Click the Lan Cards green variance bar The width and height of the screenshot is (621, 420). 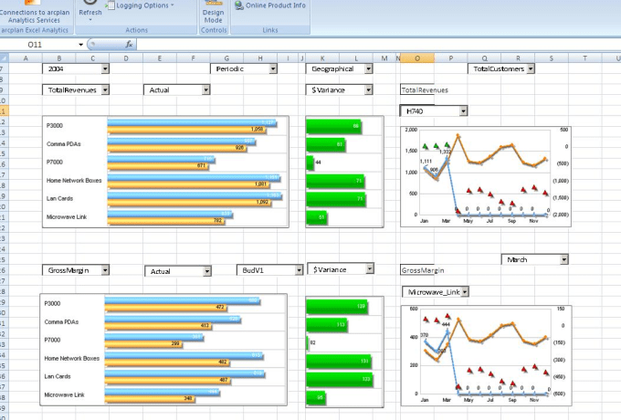(336, 199)
